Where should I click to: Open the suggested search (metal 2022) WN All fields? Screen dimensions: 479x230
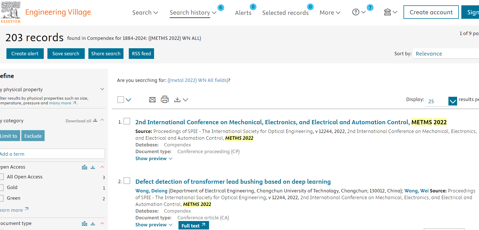tap(198, 80)
